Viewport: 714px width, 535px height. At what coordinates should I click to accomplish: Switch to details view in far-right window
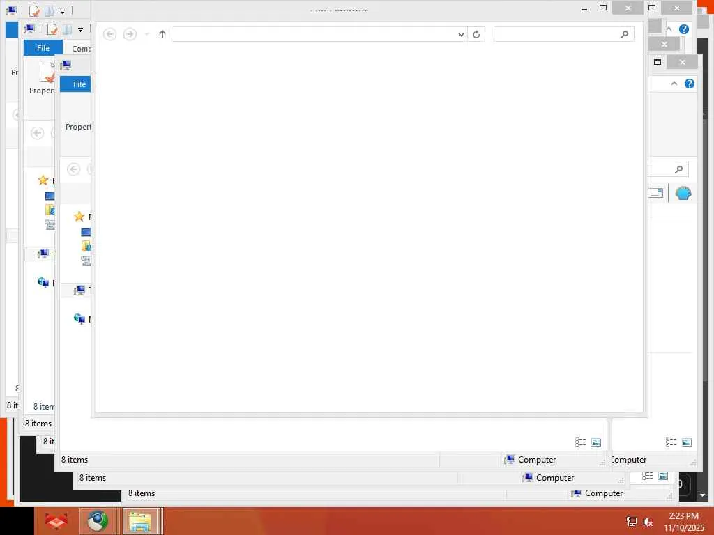(671, 442)
